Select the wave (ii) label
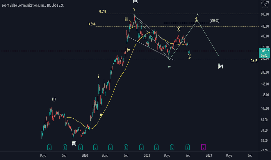The height and width of the screenshot is (160, 271). click(x=74, y=143)
